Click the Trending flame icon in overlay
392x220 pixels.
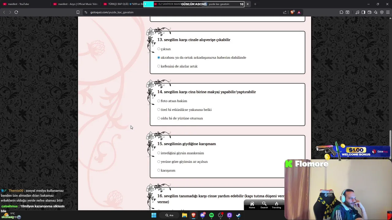click(x=276, y=205)
